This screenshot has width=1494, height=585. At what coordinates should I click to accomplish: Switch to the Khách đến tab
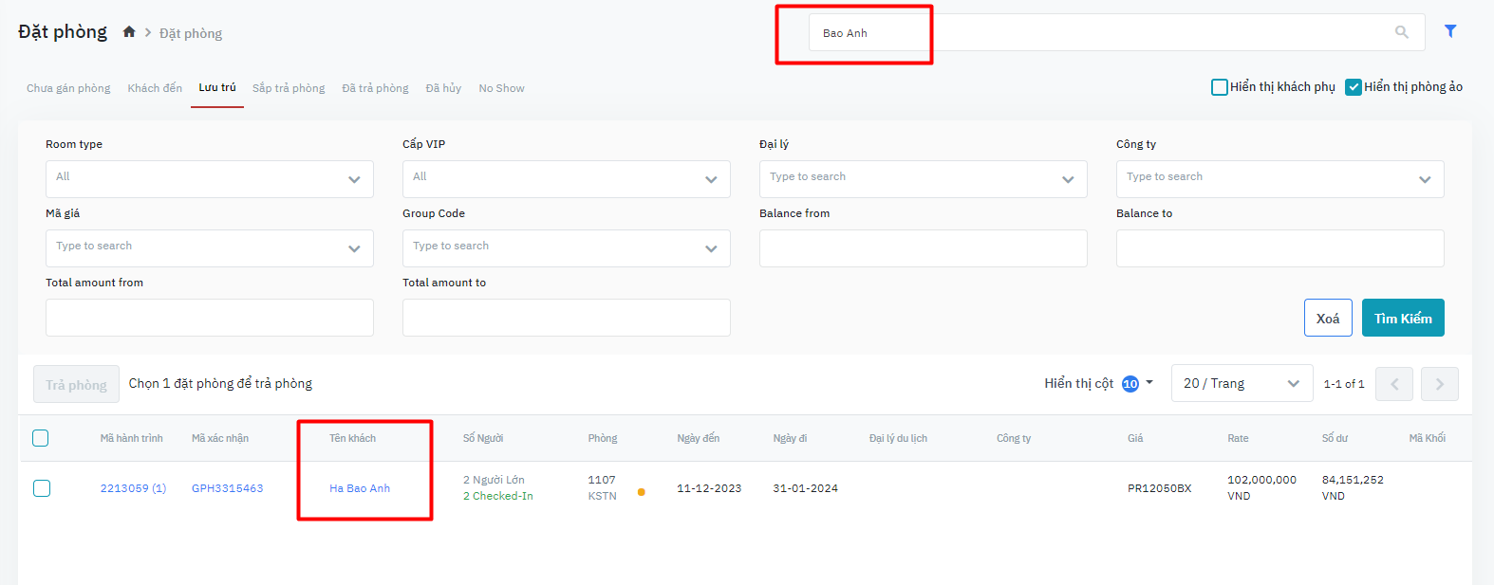155,88
